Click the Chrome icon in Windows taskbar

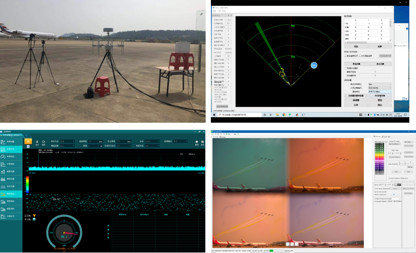284,115
